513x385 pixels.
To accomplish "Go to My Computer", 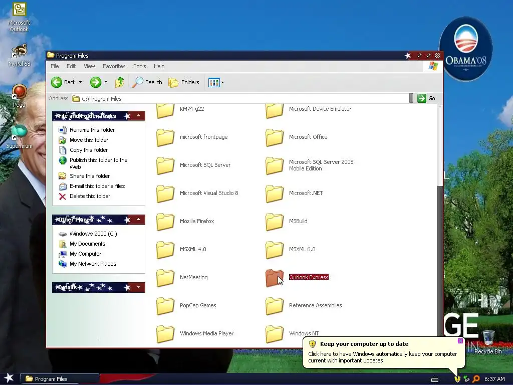I will click(x=80, y=254).
